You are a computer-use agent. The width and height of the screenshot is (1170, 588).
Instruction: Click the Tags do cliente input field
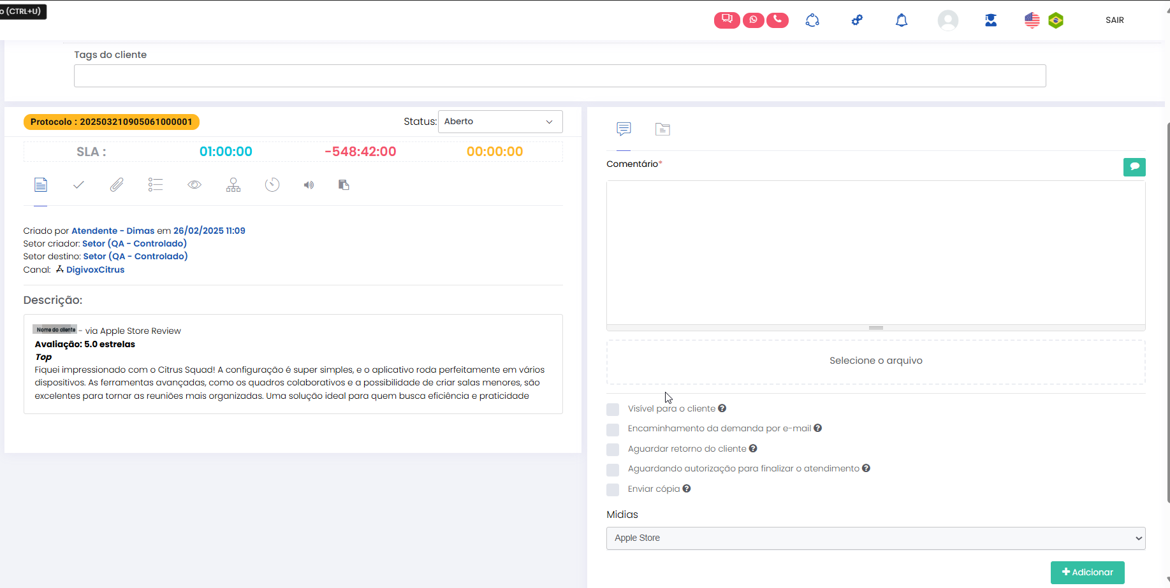click(560, 76)
